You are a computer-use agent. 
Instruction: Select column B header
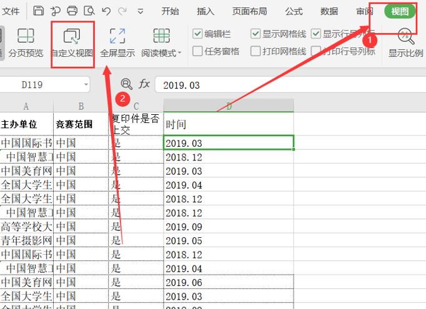click(81, 106)
